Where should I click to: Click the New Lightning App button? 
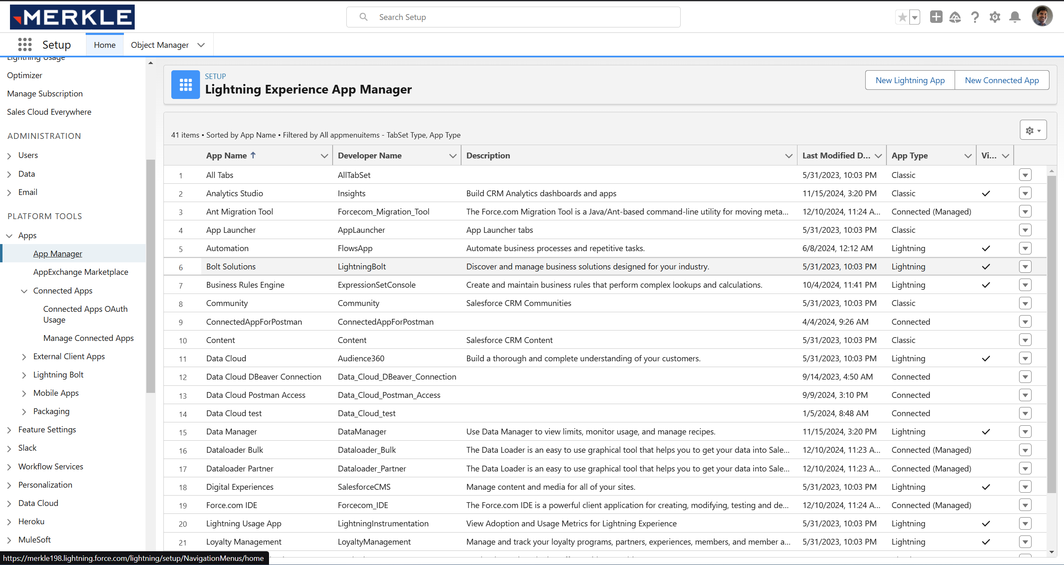[x=910, y=80]
